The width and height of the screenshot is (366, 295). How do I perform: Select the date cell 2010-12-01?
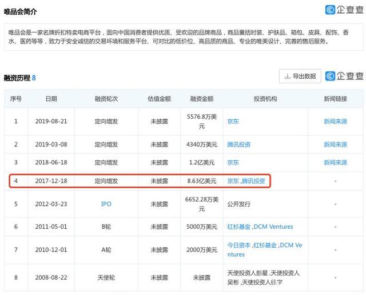point(51,250)
